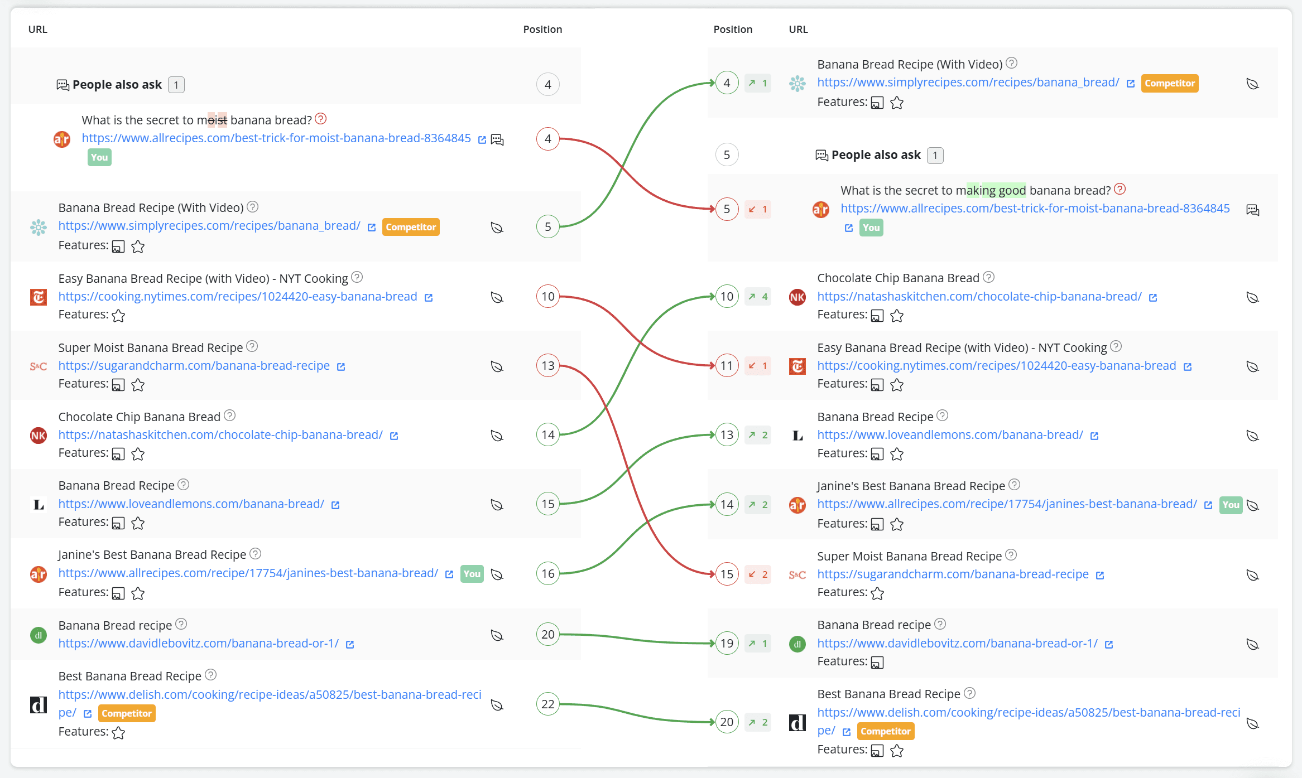Click right URL column header
The image size is (1302, 778).
(798, 29)
